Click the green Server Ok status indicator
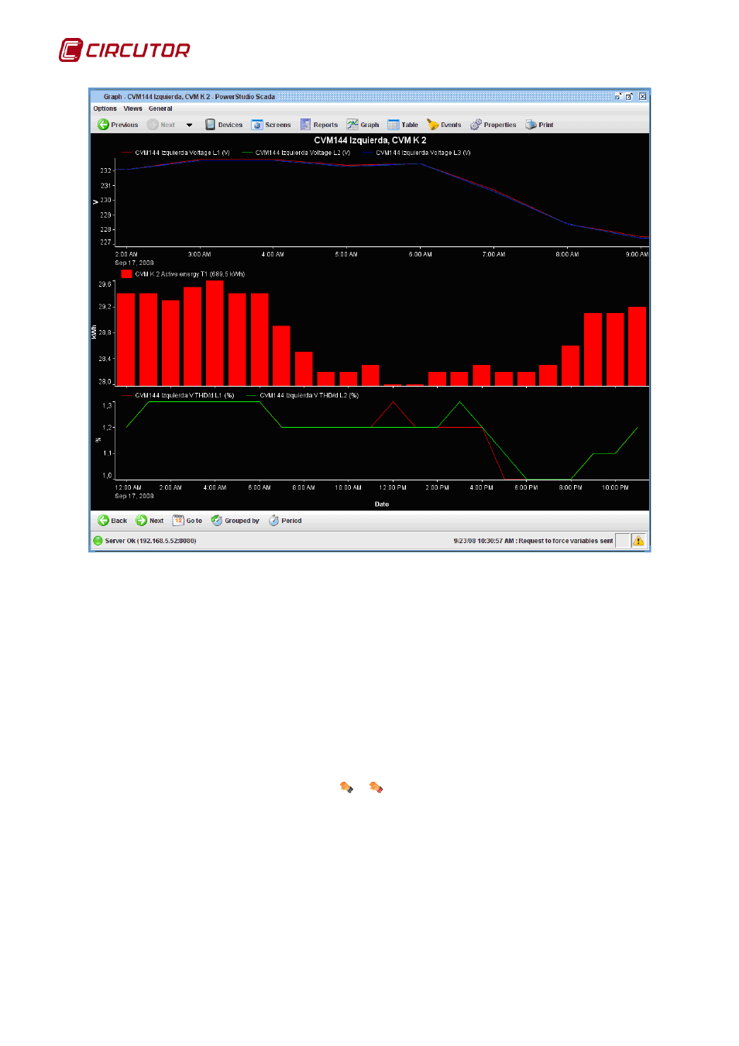 point(98,541)
